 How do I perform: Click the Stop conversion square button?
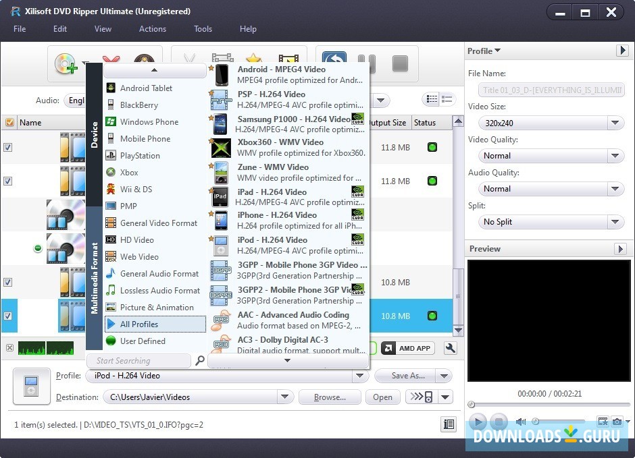point(400,63)
